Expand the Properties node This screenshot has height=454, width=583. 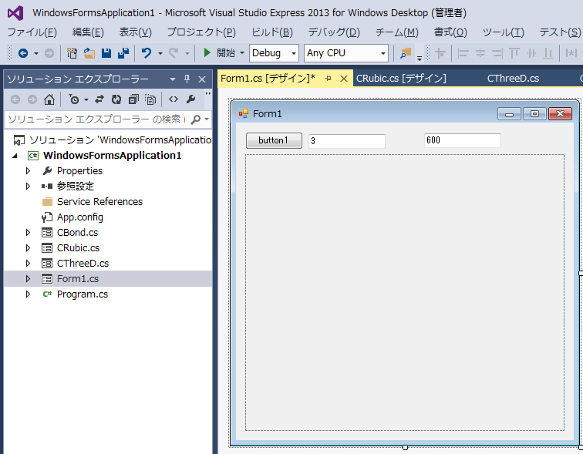pyautogui.click(x=28, y=171)
